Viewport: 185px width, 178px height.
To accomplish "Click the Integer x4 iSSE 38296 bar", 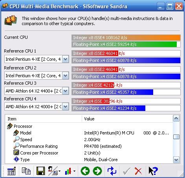I will 126,101.
